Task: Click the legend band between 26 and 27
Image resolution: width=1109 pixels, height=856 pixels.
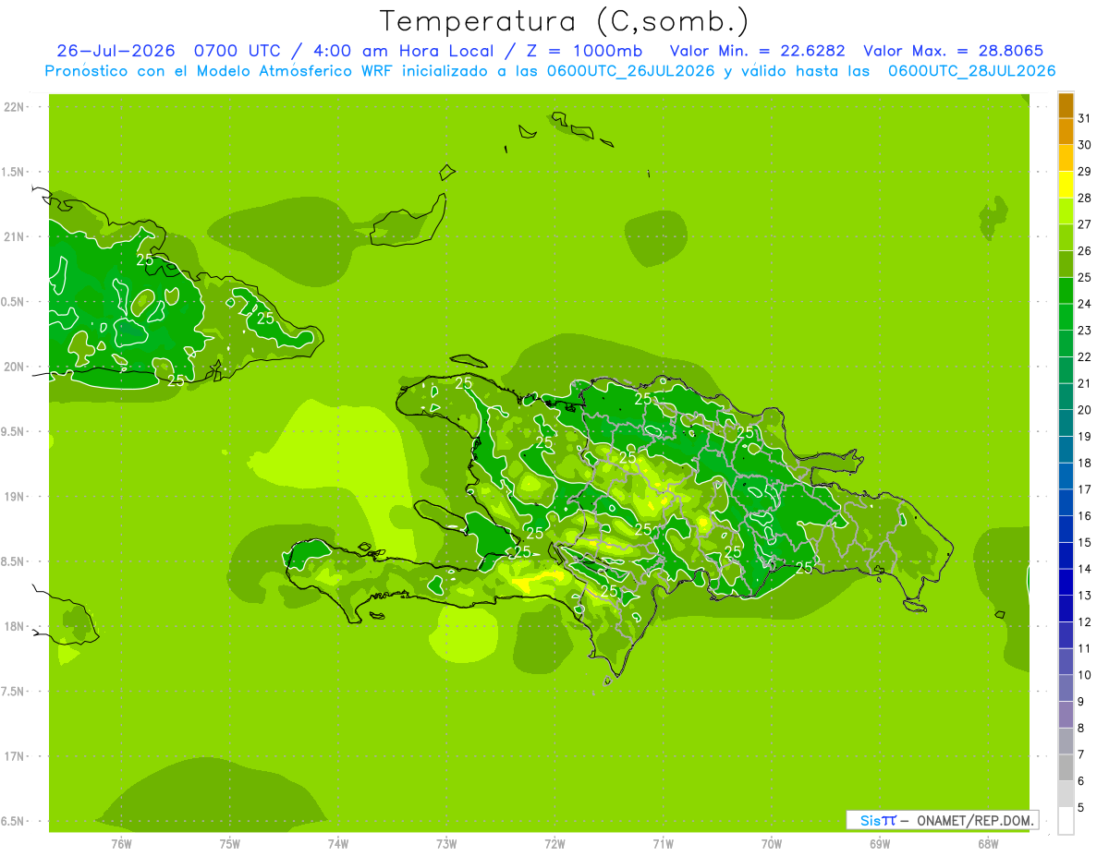Action: 1066,237
